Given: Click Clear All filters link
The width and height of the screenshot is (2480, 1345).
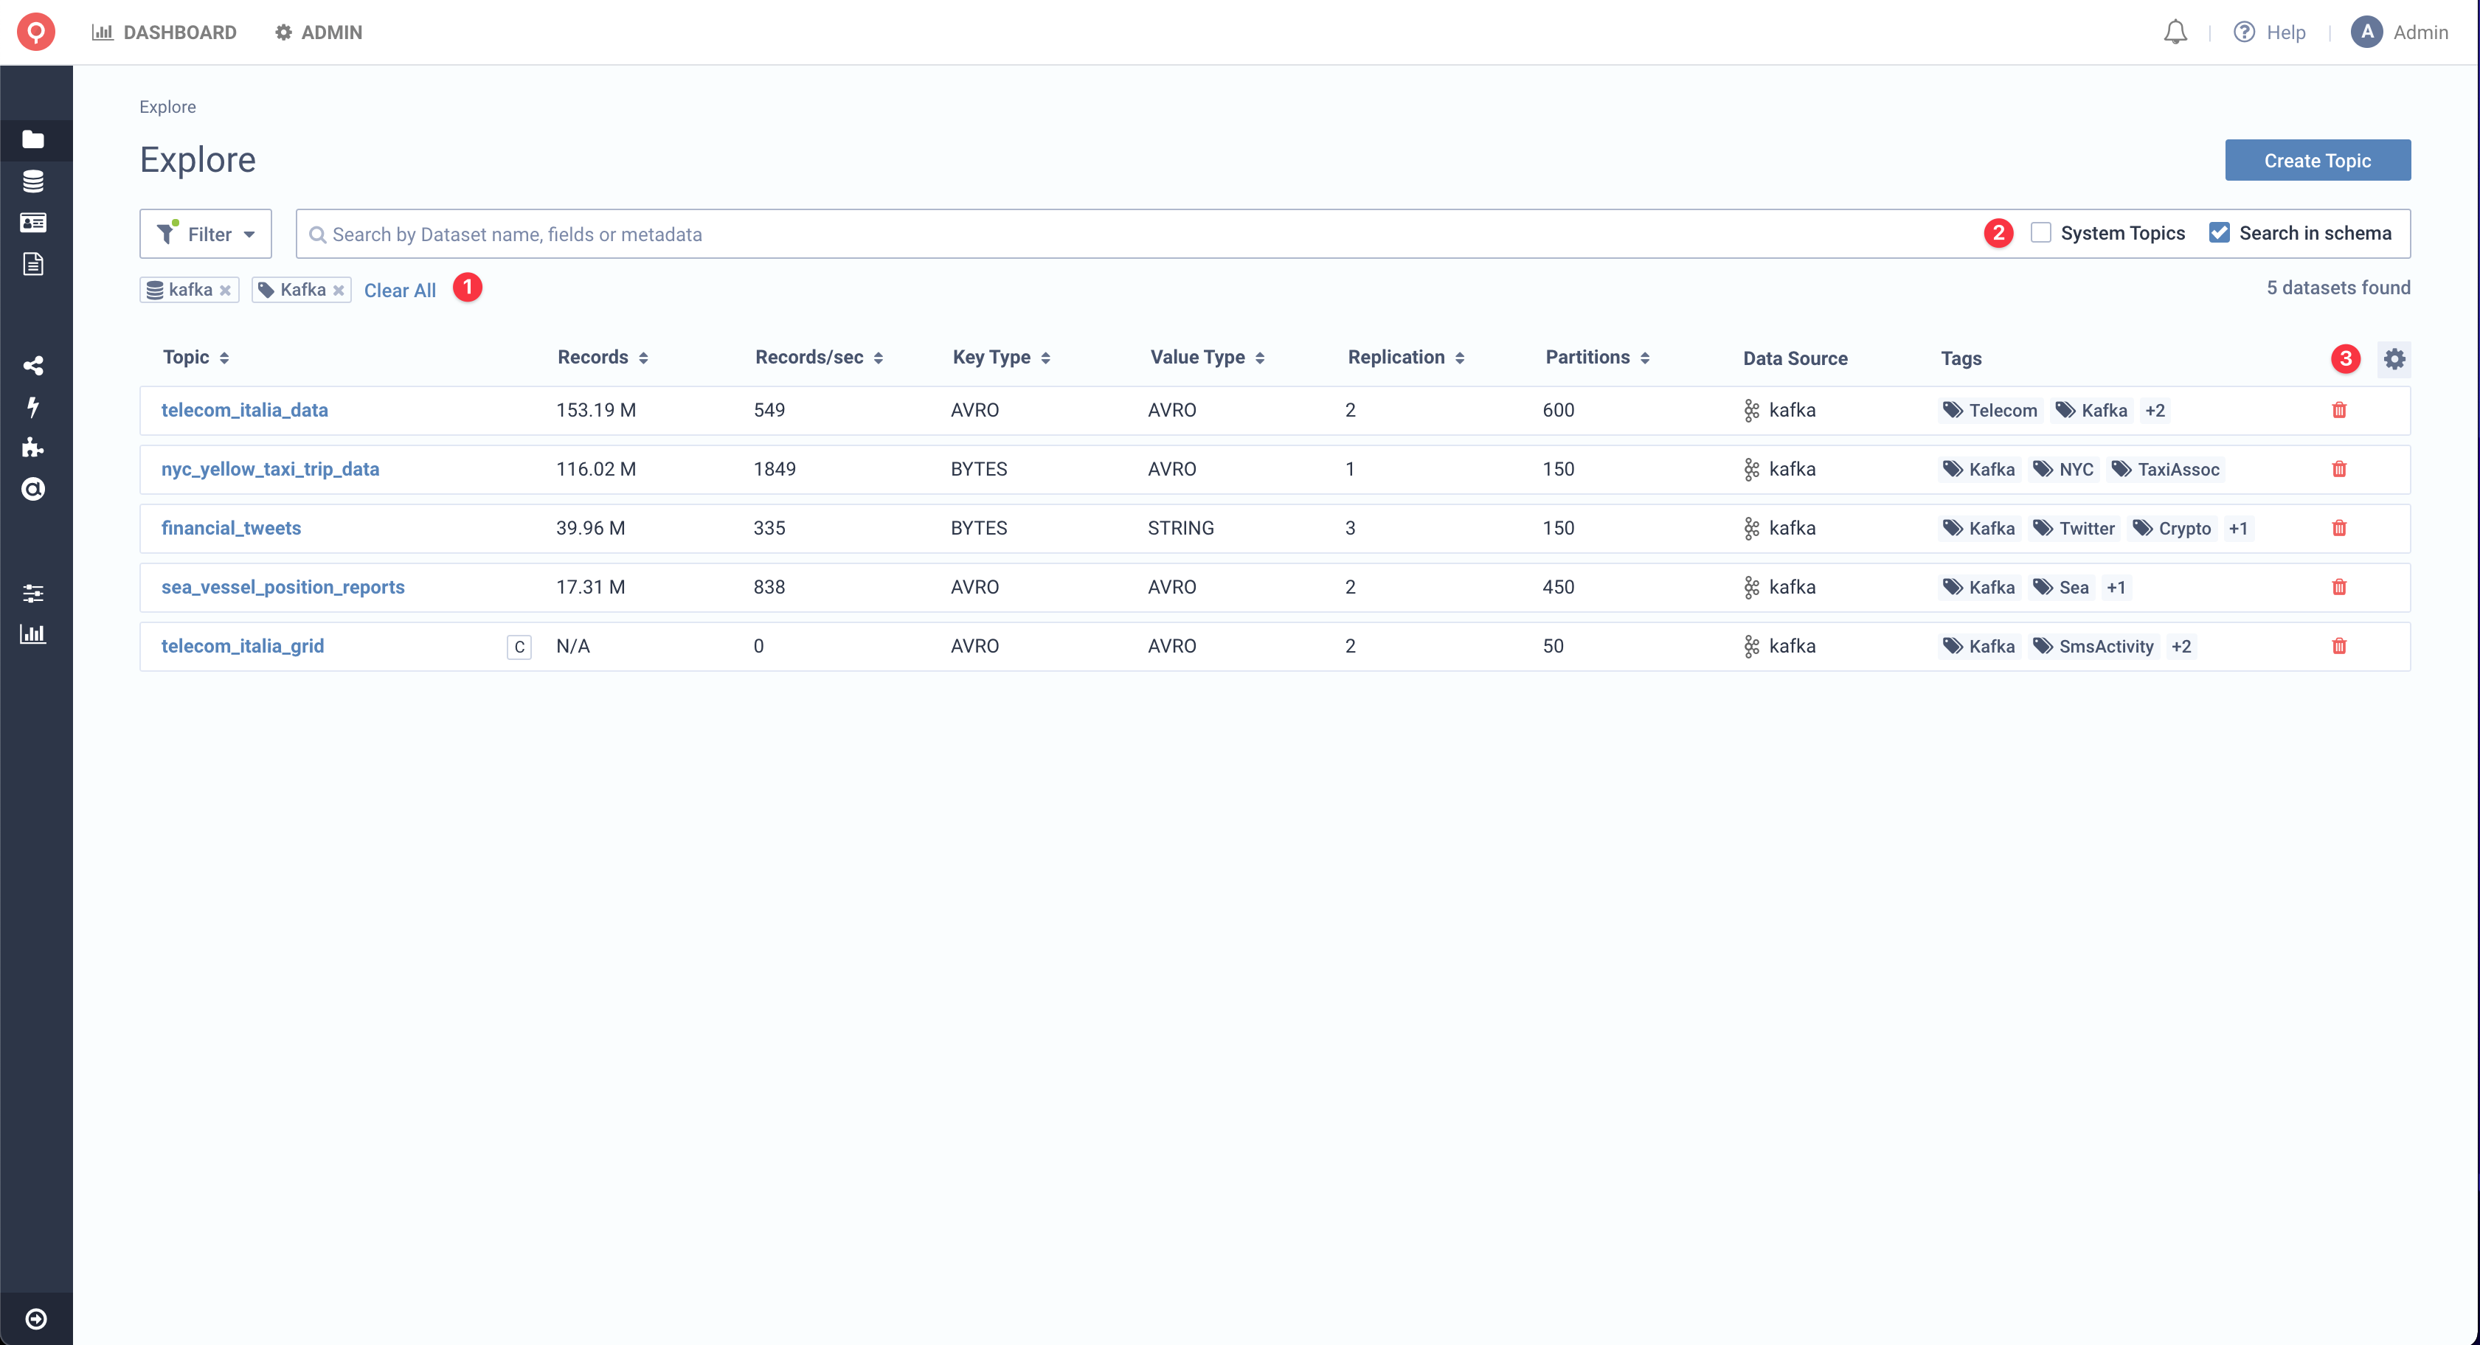Looking at the screenshot, I should (x=399, y=290).
